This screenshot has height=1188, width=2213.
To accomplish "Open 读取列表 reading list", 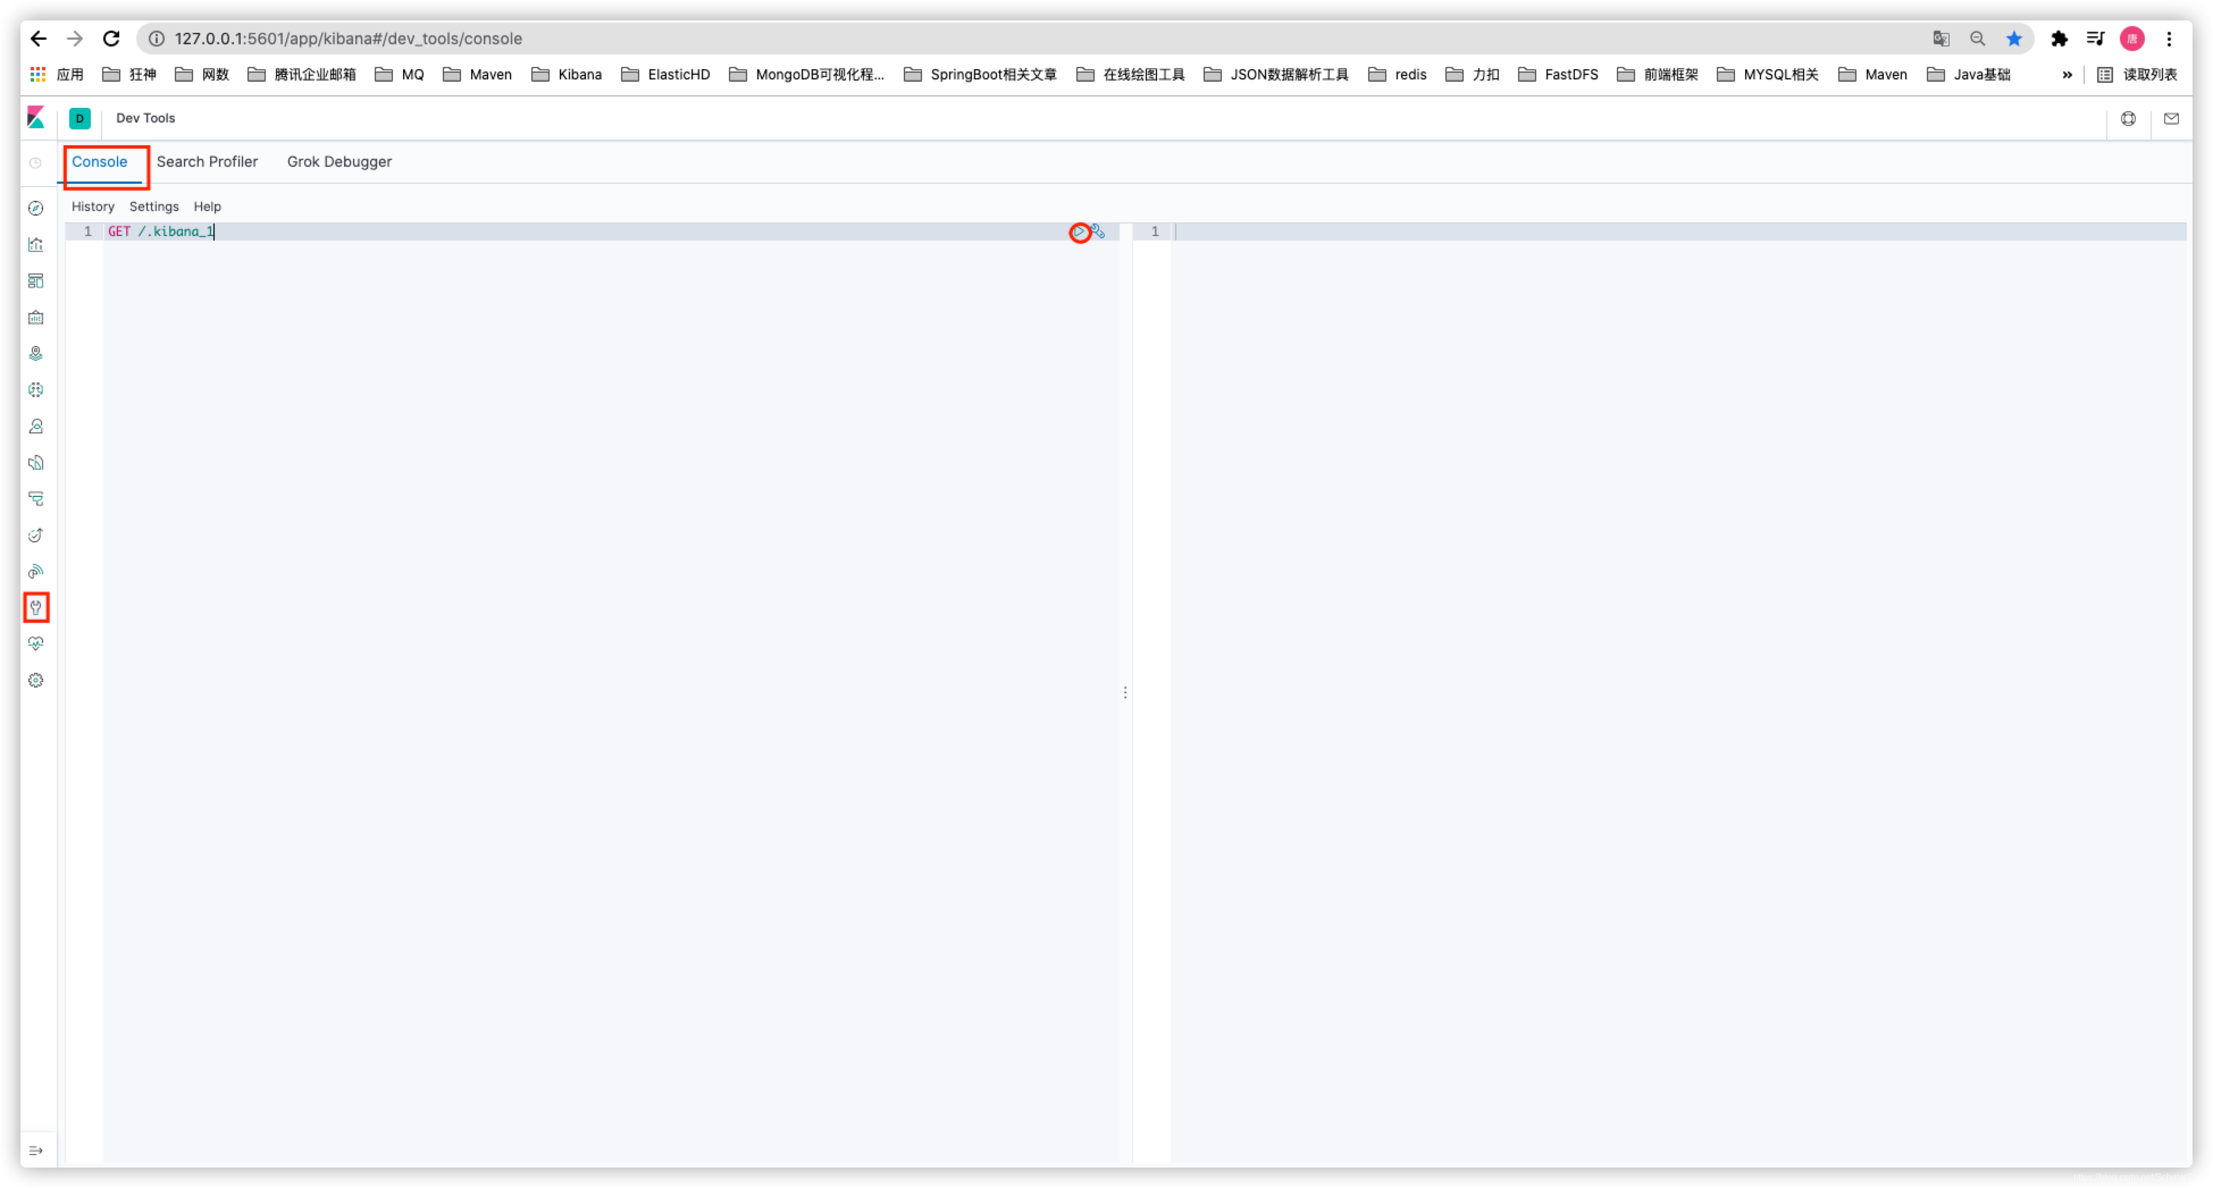I will tap(2137, 75).
